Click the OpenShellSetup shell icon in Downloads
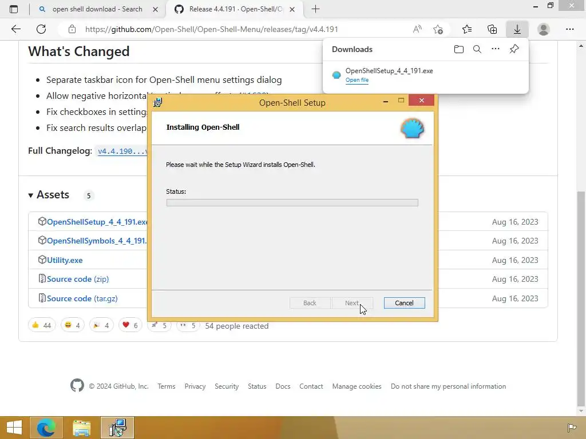Viewport: 586px width, 439px height. click(x=336, y=75)
